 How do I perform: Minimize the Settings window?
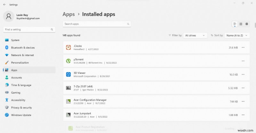[235, 3]
